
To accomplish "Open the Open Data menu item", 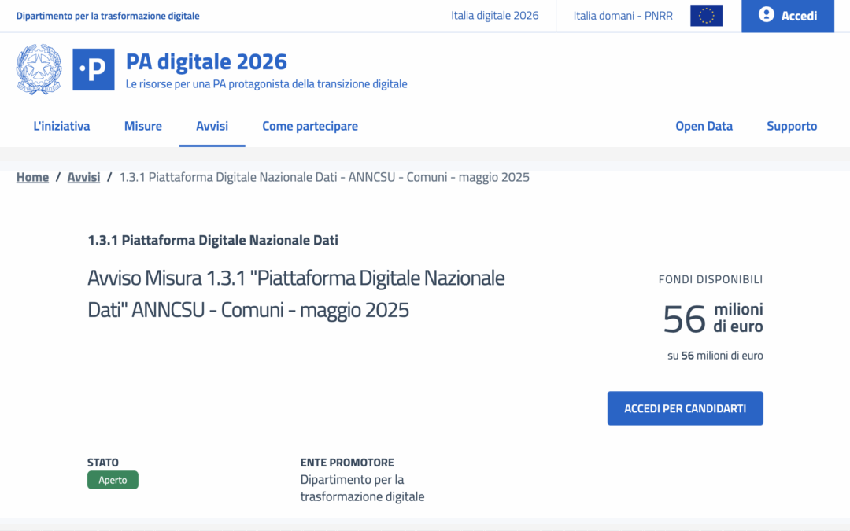I will [x=704, y=126].
